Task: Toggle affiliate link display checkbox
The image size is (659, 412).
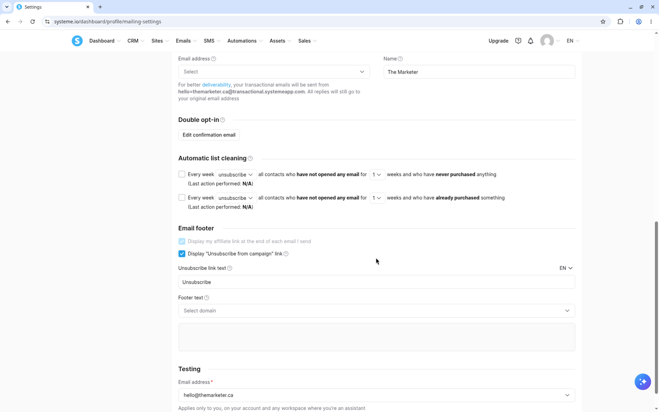Action: pyautogui.click(x=182, y=241)
